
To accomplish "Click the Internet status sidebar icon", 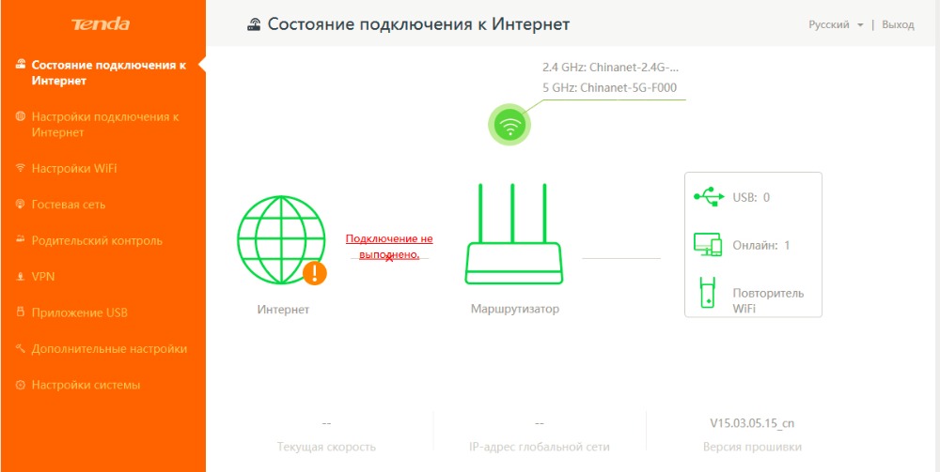I will click(x=21, y=65).
